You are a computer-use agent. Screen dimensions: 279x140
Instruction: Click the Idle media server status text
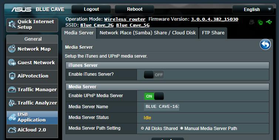point(147,117)
